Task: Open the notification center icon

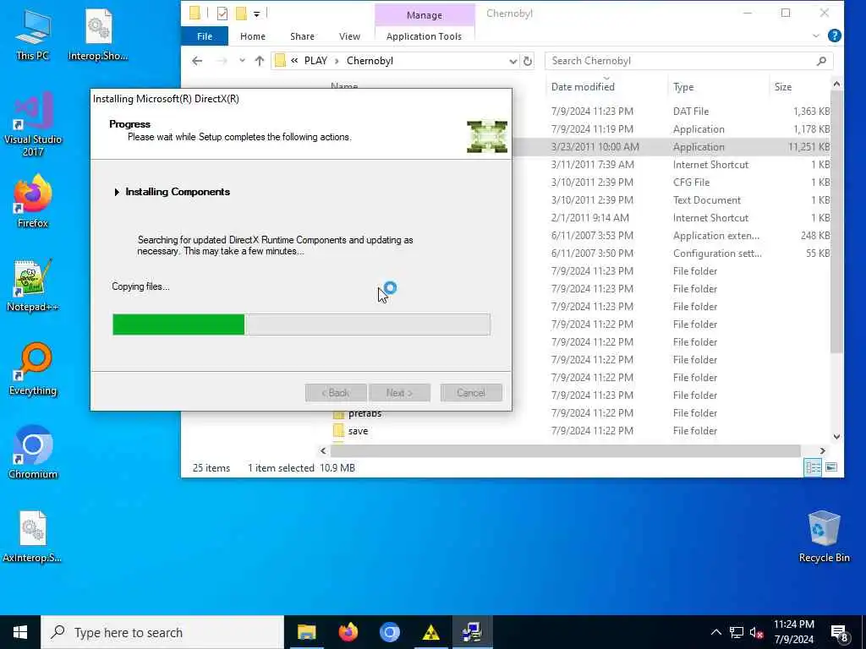Action: (840, 633)
